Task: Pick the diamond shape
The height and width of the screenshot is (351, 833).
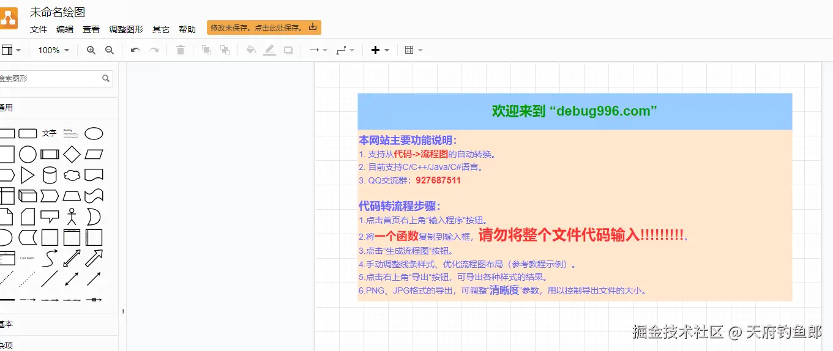Action: [x=72, y=154]
